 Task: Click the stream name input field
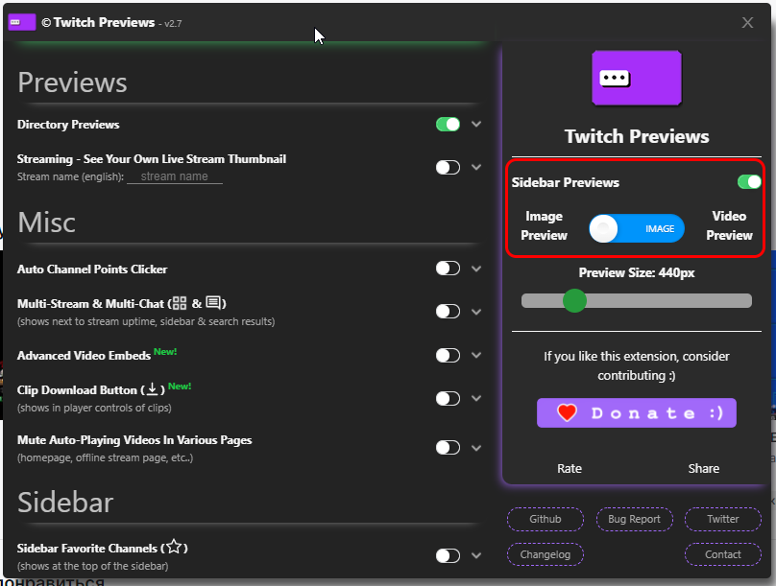coord(174,176)
